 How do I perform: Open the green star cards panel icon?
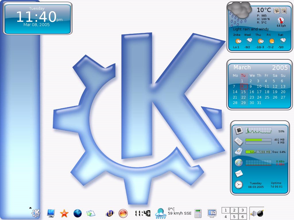point(91,213)
